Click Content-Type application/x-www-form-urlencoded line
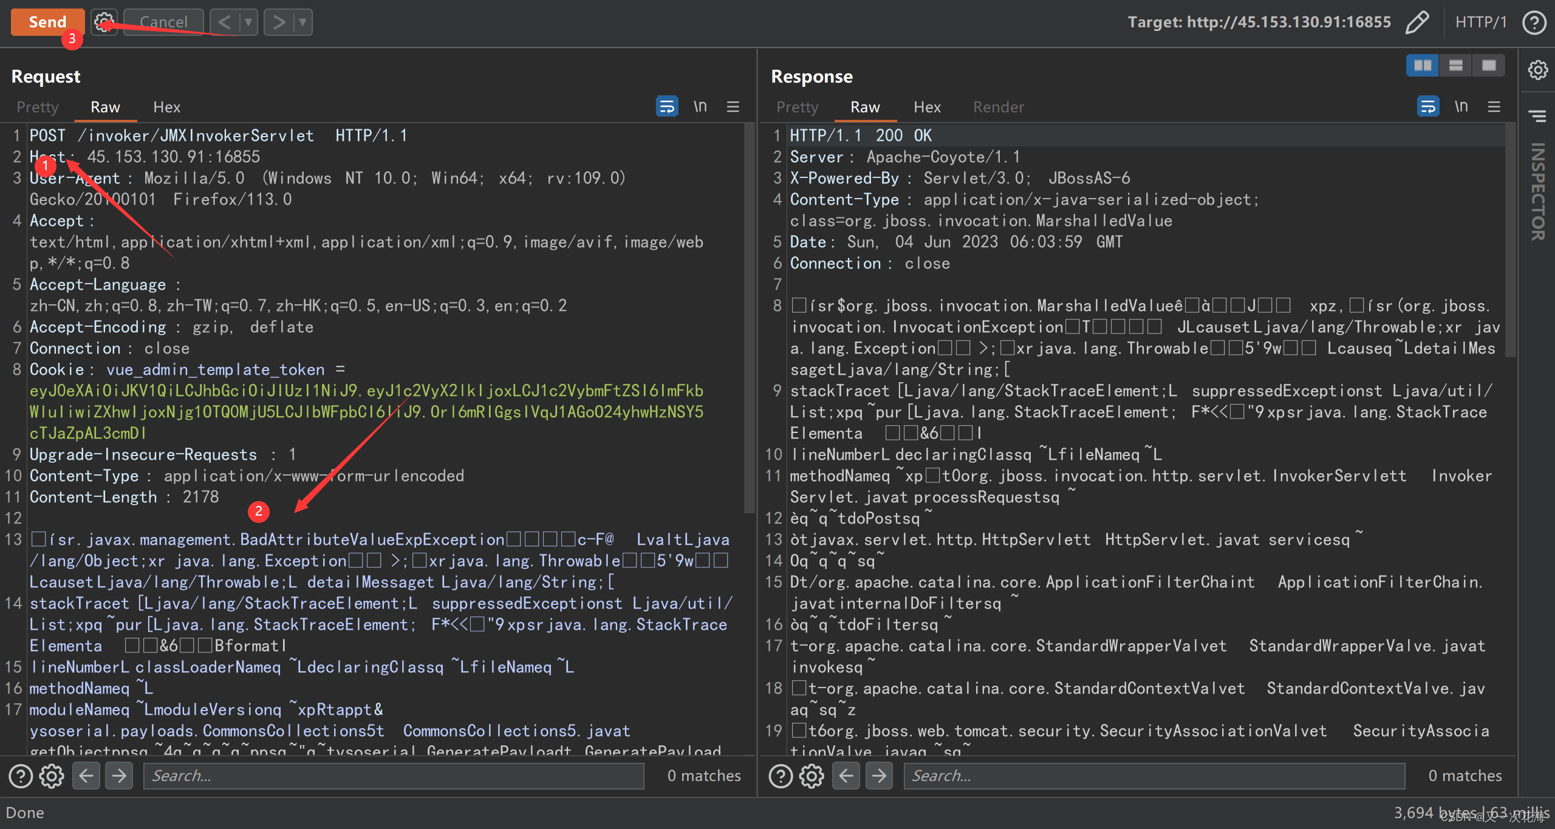 point(247,476)
